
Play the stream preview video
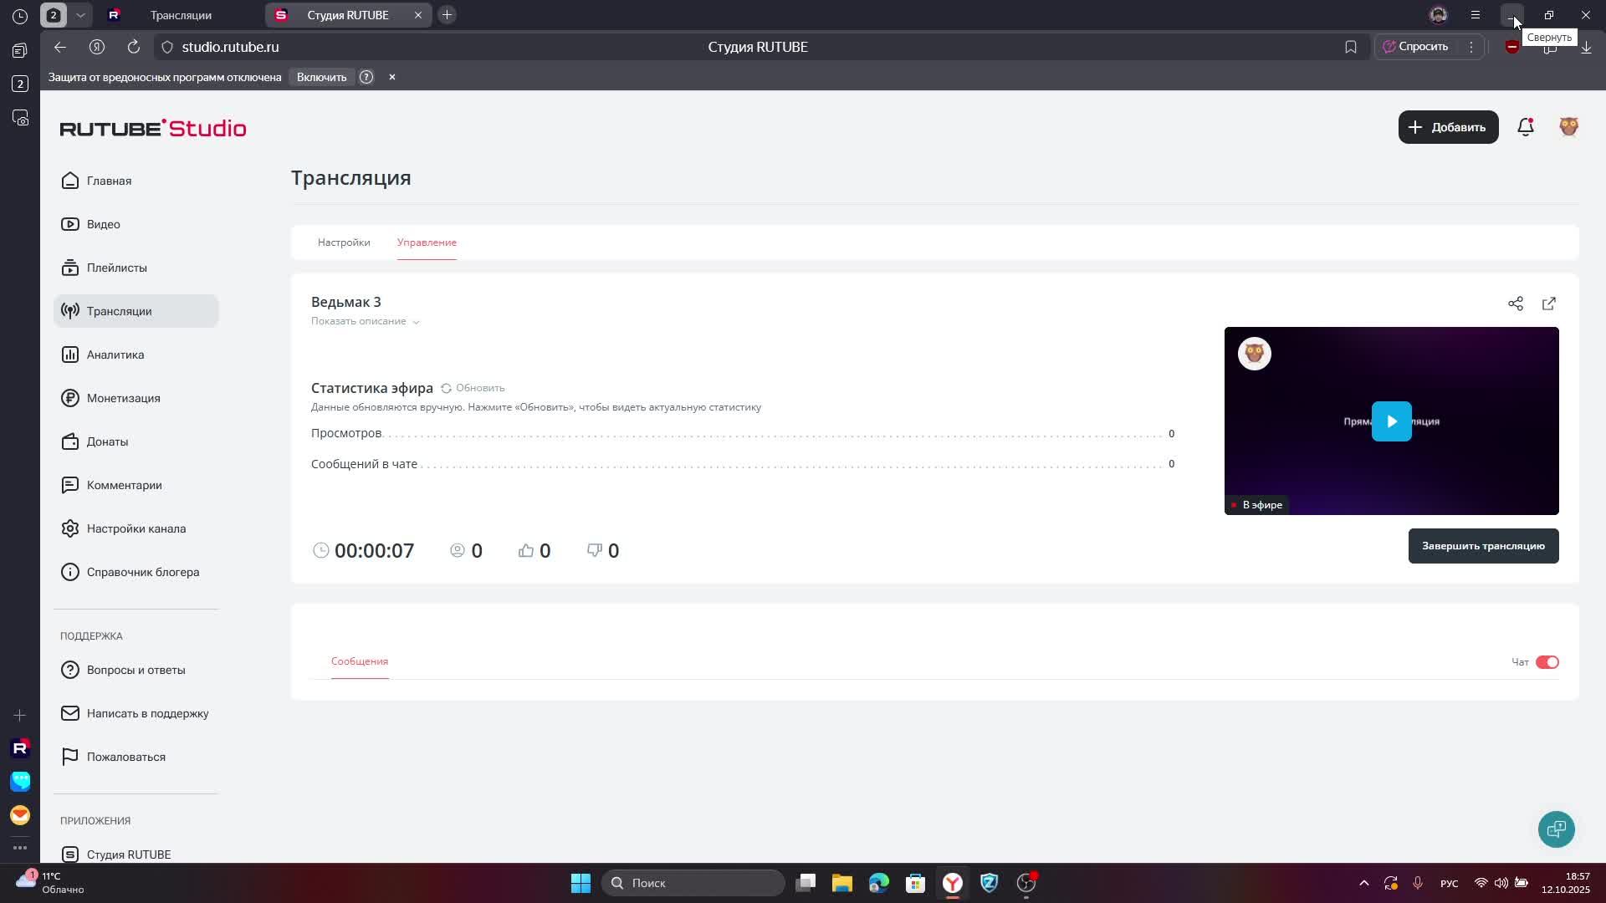pyautogui.click(x=1391, y=421)
